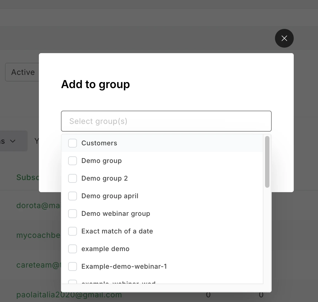
Task: Dismiss the dialog using the X icon
Action: (284, 38)
